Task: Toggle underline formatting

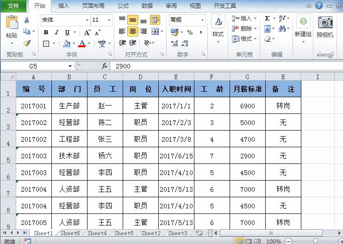Action: 68,32
